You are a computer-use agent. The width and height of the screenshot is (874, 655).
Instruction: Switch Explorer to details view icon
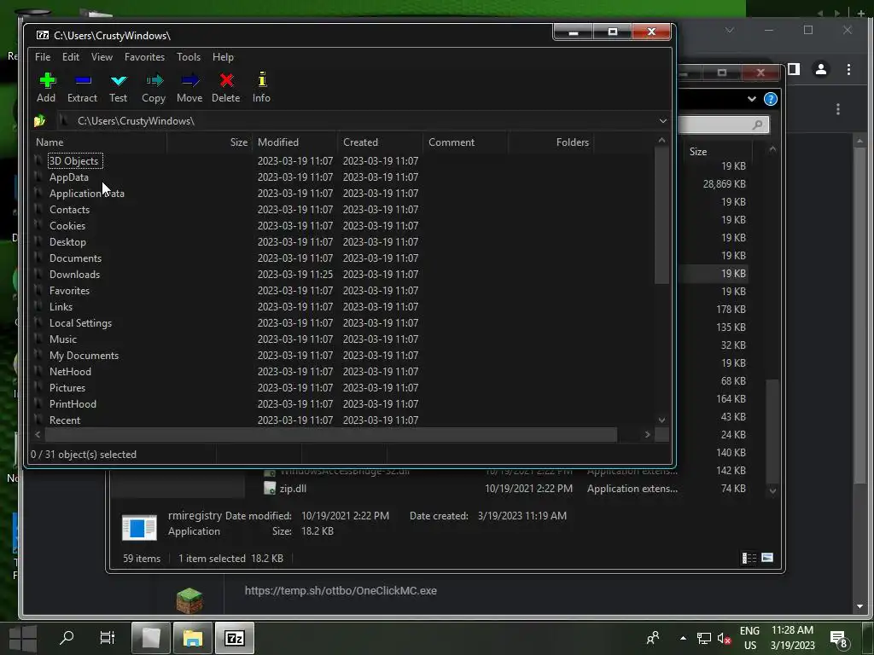point(749,558)
